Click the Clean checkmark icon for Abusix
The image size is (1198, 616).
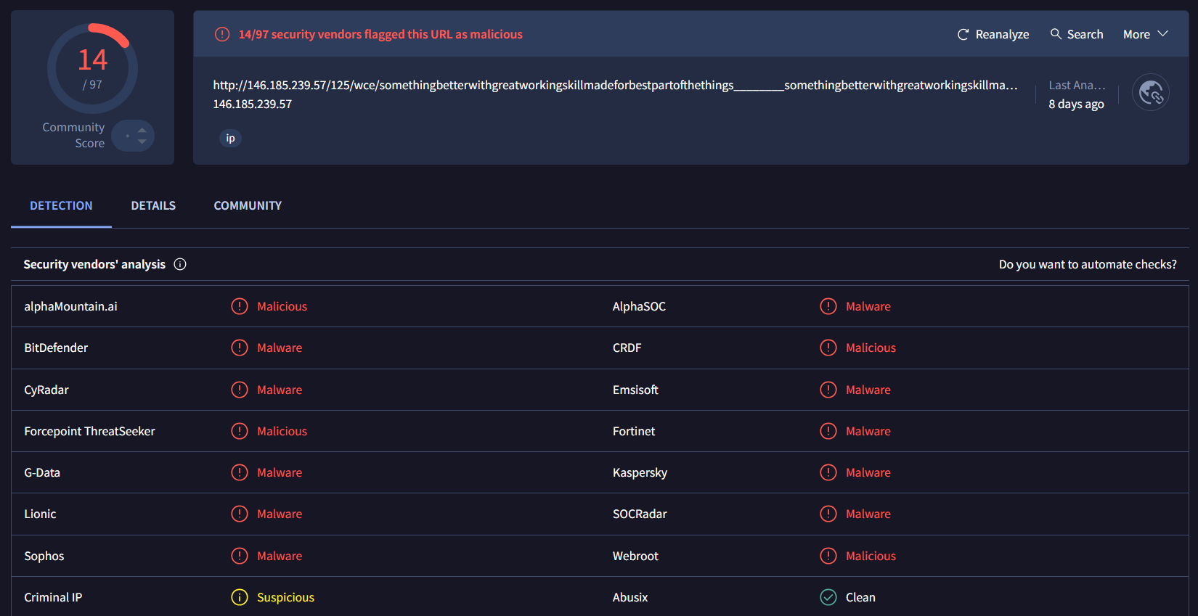828,597
